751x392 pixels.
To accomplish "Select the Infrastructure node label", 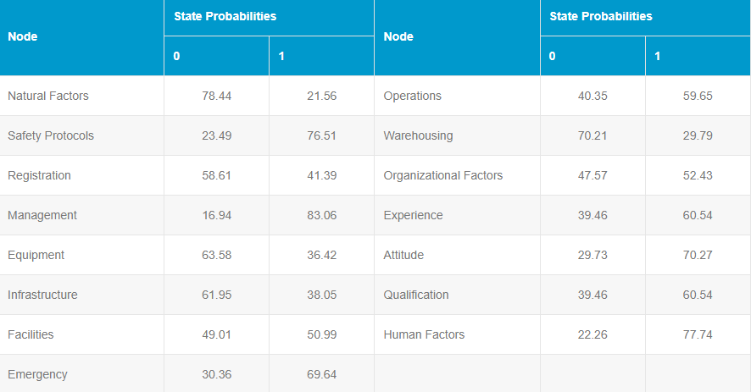I will tap(42, 295).
